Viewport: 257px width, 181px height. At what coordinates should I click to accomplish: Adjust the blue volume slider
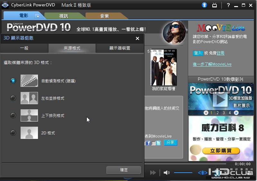click(x=183, y=173)
